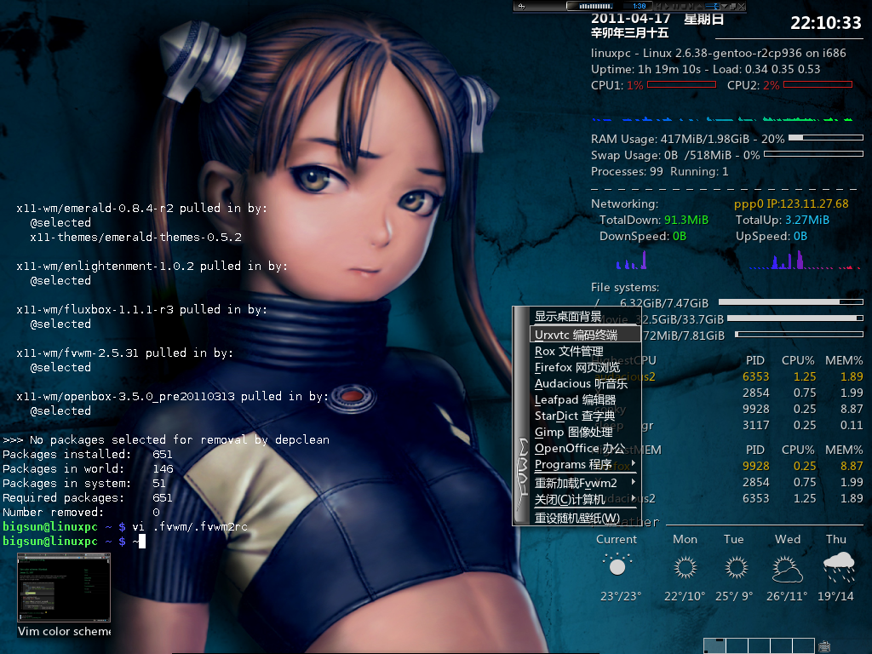Click the down-arrow button on the player bar

(724, 6)
